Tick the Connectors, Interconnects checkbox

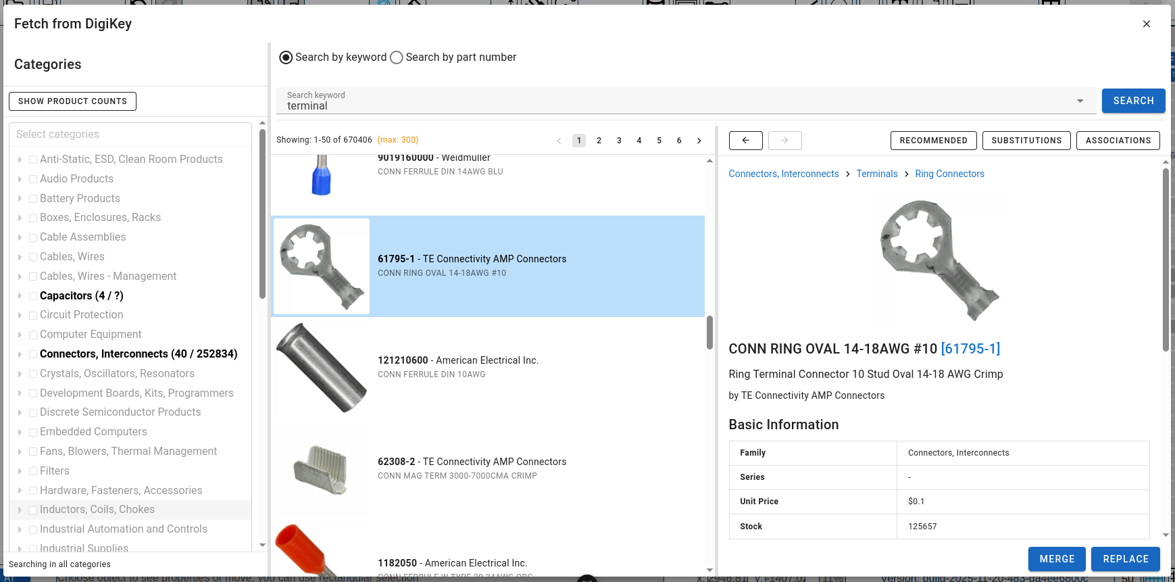(33, 354)
